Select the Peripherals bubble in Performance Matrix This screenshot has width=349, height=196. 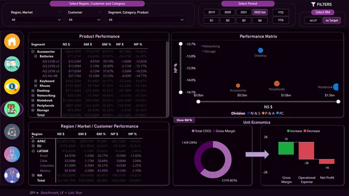(277, 84)
